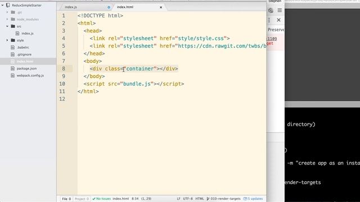Close the DevTools panel
360x202 pixels.
click(279, 20)
